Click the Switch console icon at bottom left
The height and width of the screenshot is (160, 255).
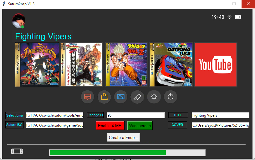tap(17, 152)
